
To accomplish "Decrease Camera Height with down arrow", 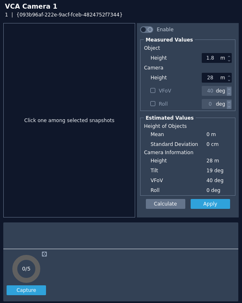I will [229, 80].
